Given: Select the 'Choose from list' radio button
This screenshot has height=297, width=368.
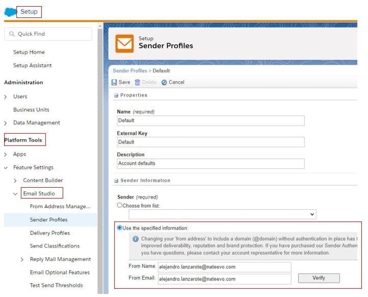Looking at the screenshot, I should [x=120, y=205].
